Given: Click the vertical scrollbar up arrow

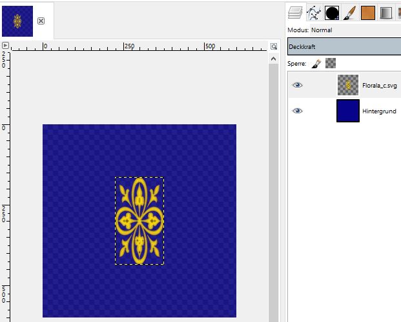Looking at the screenshot, I should pyautogui.click(x=273, y=59).
